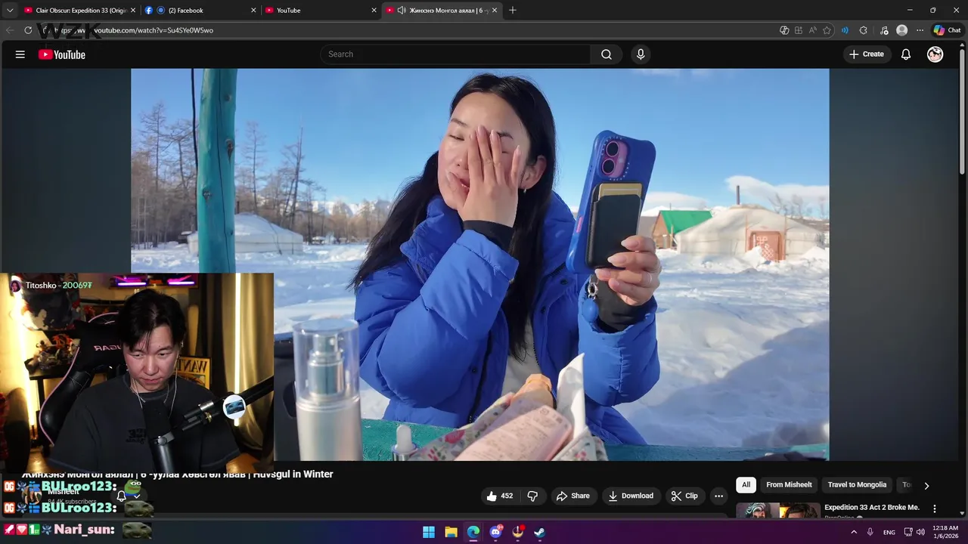Open Edge settings and more menu
The width and height of the screenshot is (968, 544).
pyautogui.click(x=920, y=30)
